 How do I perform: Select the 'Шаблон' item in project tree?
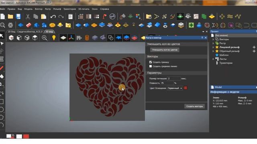coord(224,55)
